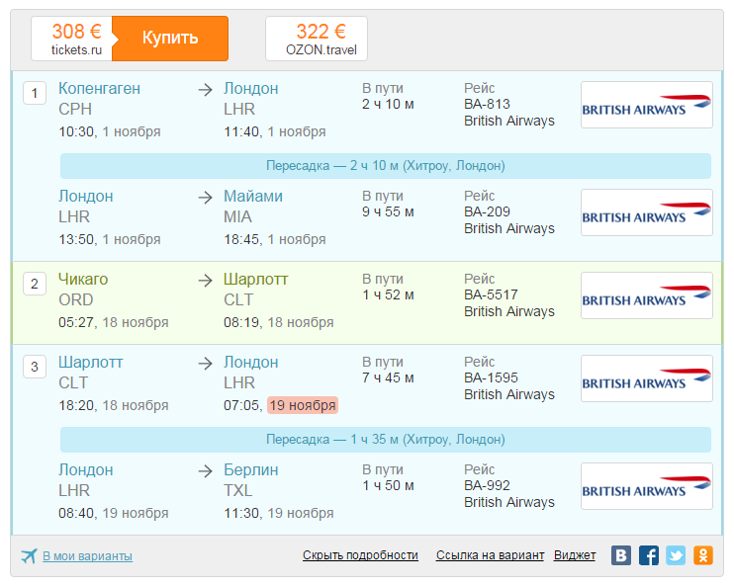Collapse details with Скрыть подробности
Viewport: 734px width, 586px height.
360,555
